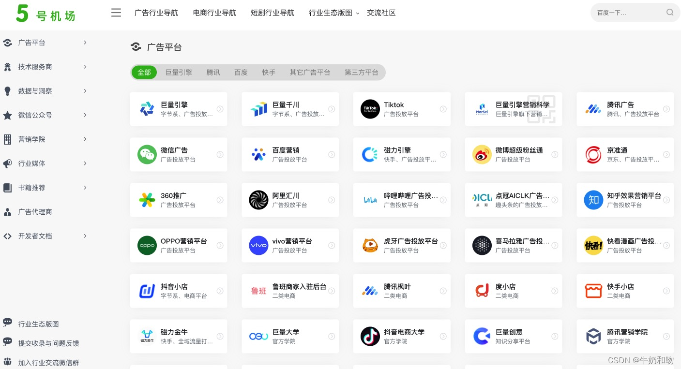This screenshot has height=369, width=681.
Task: Click the arrow on 喜马拉雅广告投放 card
Action: 555,246
